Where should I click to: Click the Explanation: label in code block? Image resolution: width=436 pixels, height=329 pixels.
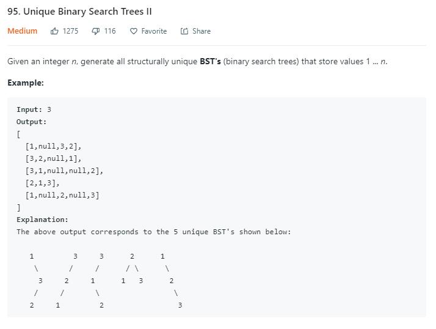[43, 220]
